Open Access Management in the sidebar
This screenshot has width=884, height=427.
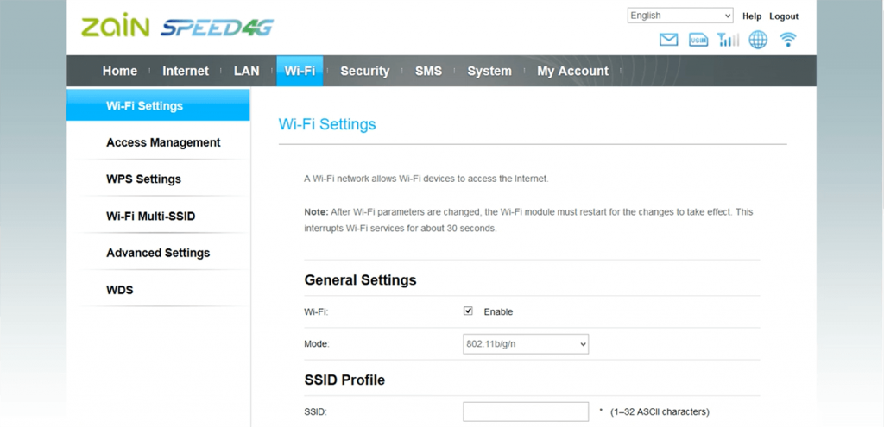(x=163, y=142)
